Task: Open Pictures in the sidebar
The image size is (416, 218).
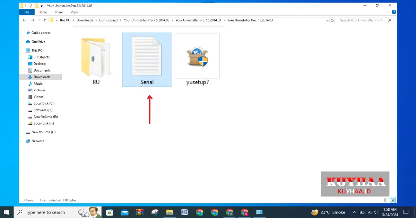Action: [x=37, y=90]
